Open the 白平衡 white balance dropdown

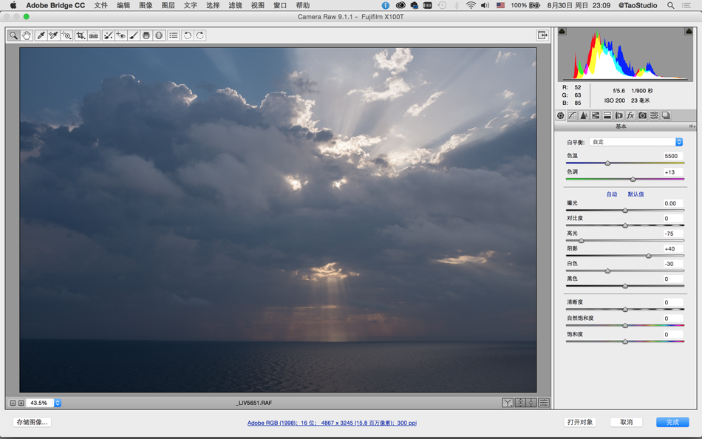(x=636, y=142)
